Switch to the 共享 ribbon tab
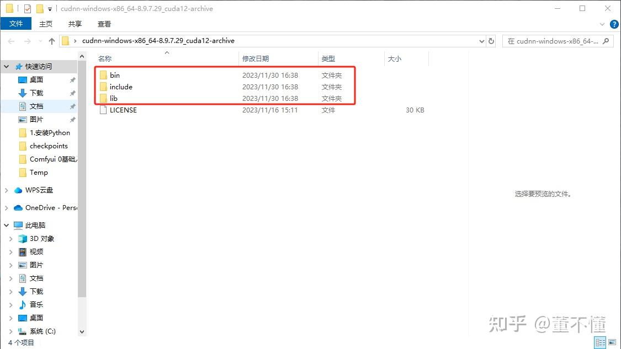 pos(75,24)
